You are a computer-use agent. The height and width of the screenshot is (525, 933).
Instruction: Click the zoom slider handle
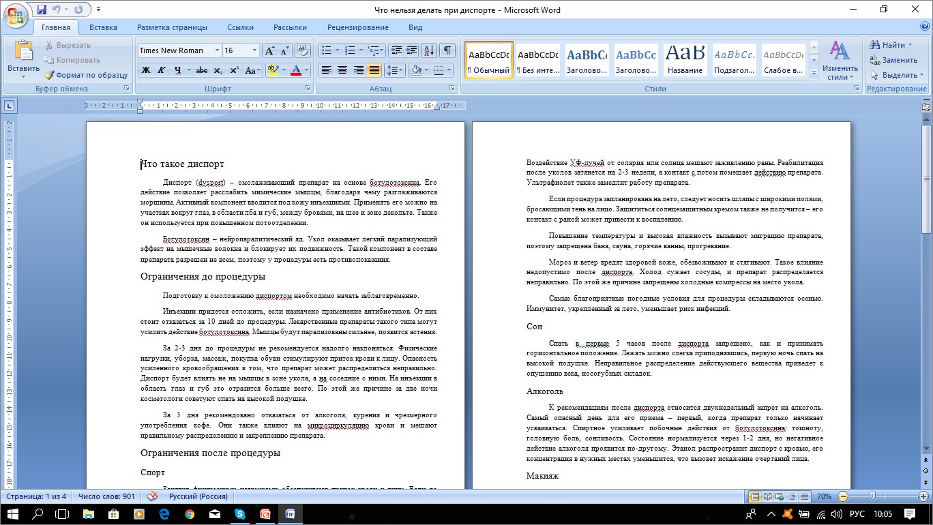(x=872, y=496)
